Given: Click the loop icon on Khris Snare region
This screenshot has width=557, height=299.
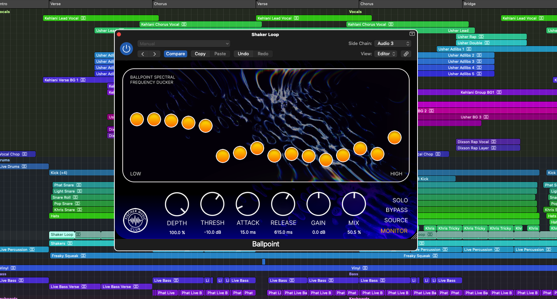Looking at the screenshot, I should [80, 210].
